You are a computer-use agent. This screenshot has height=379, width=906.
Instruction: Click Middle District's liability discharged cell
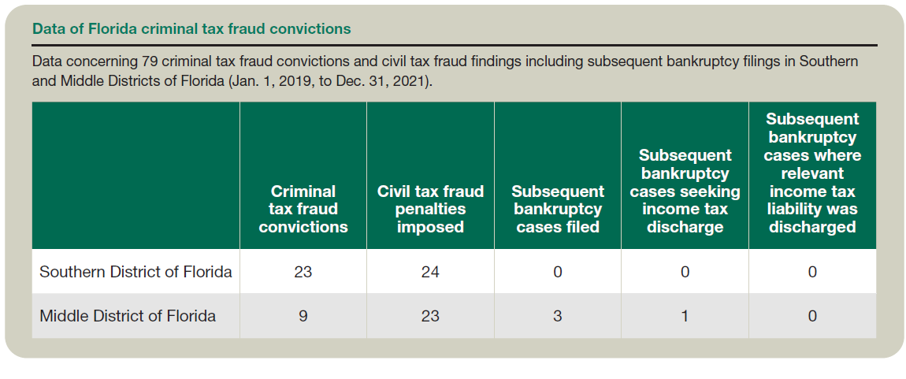click(812, 316)
